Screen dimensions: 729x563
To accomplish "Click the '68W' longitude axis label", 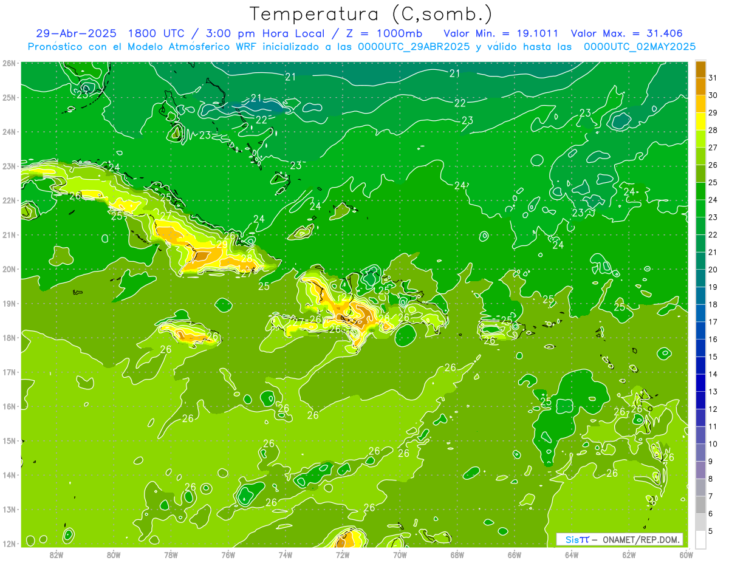I will click(x=457, y=554).
